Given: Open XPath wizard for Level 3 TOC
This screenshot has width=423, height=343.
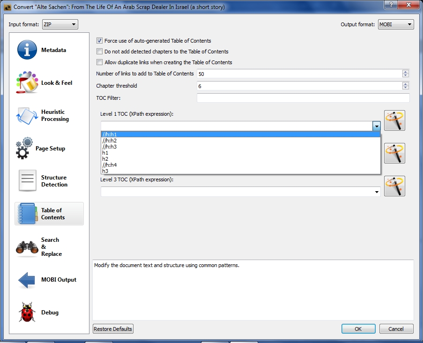Looking at the screenshot, I should 394,186.
